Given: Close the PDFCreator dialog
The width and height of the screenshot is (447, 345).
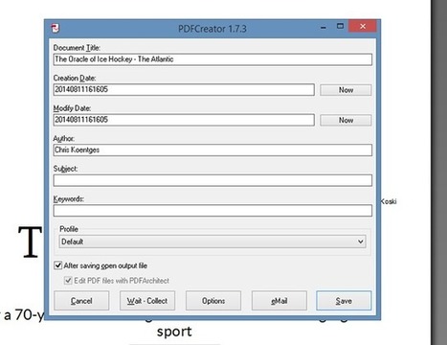Looking at the screenshot, I should [363, 26].
